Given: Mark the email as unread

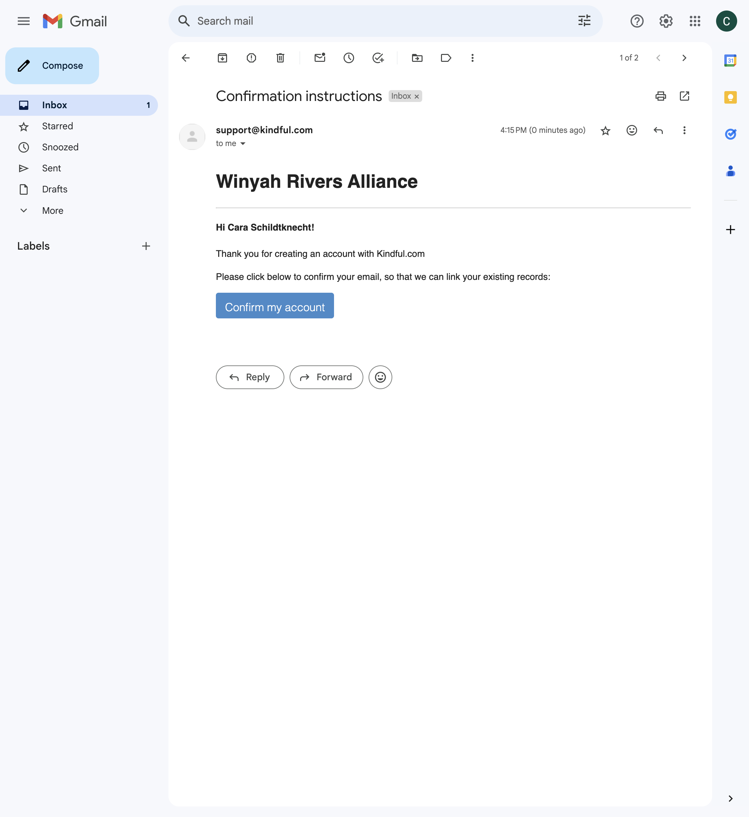Looking at the screenshot, I should pos(320,58).
